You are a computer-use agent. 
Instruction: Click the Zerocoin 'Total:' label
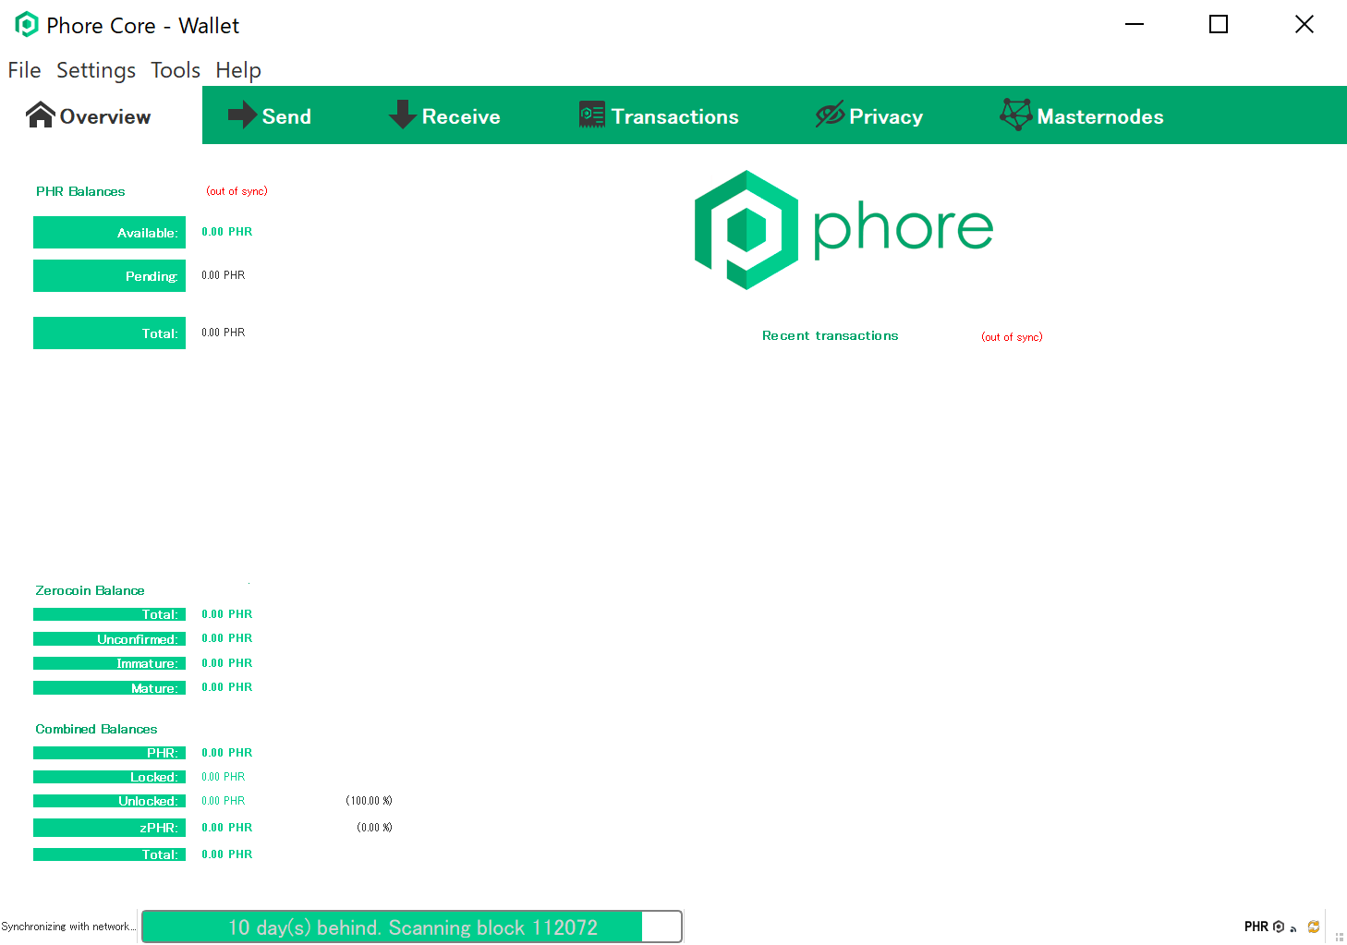[x=109, y=614]
